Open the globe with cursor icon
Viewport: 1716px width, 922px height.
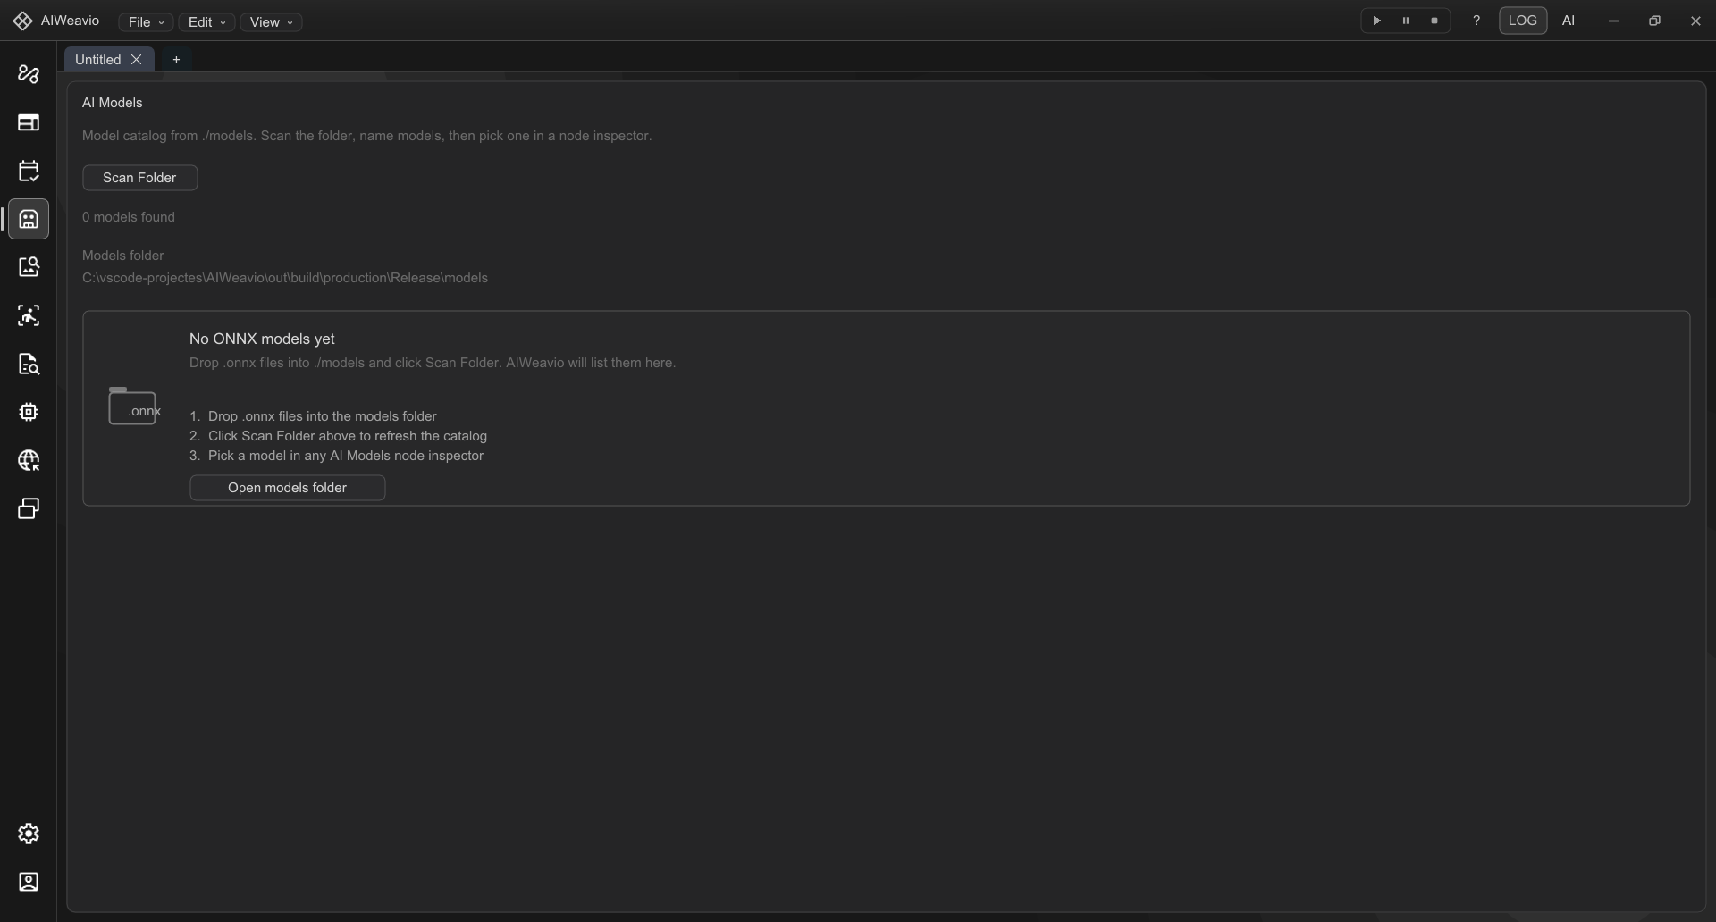[29, 460]
